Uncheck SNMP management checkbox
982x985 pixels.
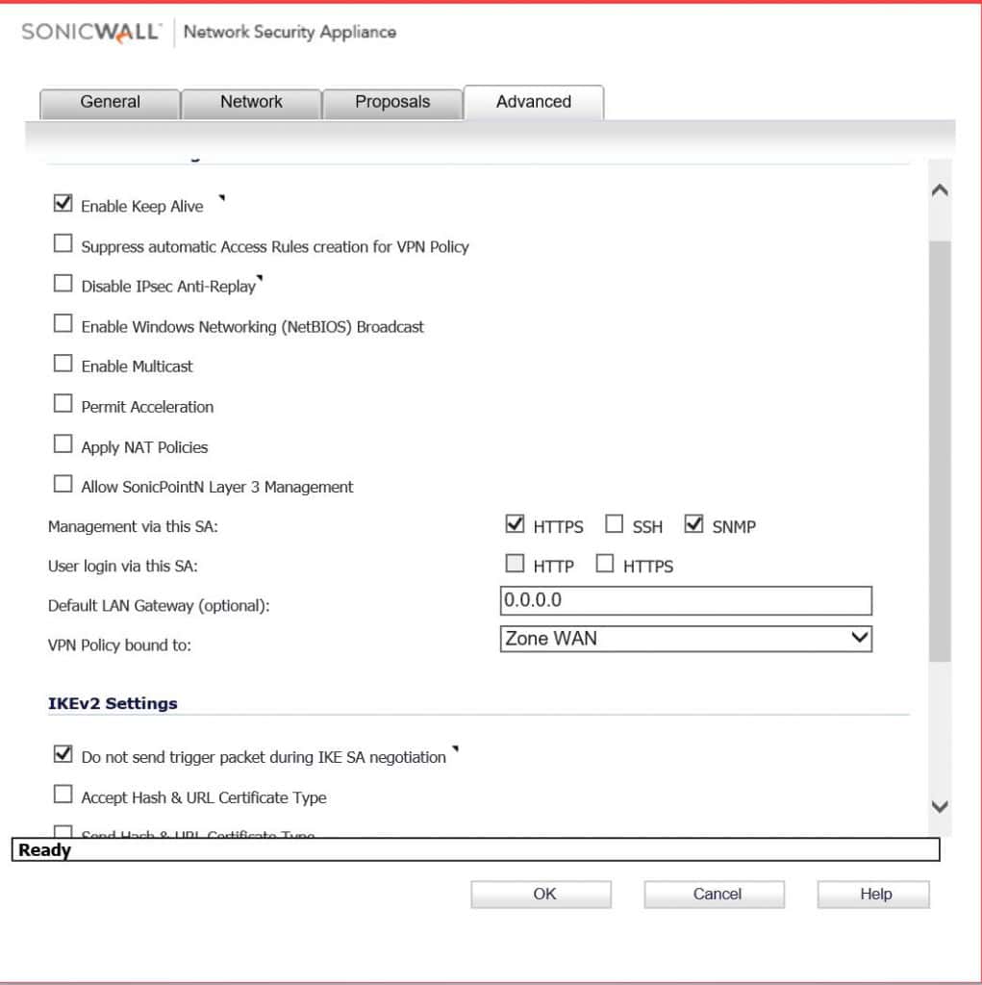pyautogui.click(x=693, y=524)
